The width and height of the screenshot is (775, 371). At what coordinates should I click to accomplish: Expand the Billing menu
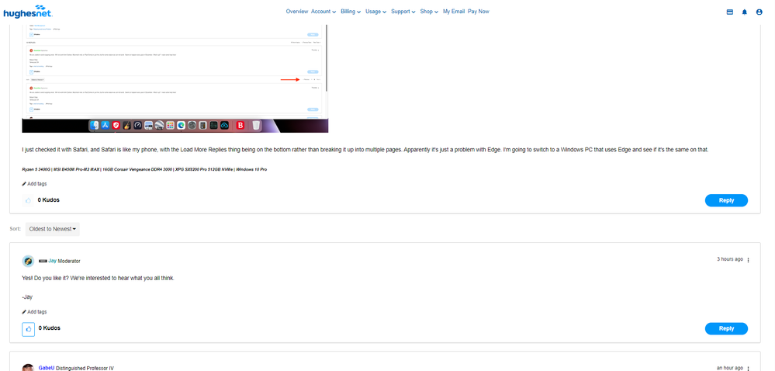(x=351, y=12)
